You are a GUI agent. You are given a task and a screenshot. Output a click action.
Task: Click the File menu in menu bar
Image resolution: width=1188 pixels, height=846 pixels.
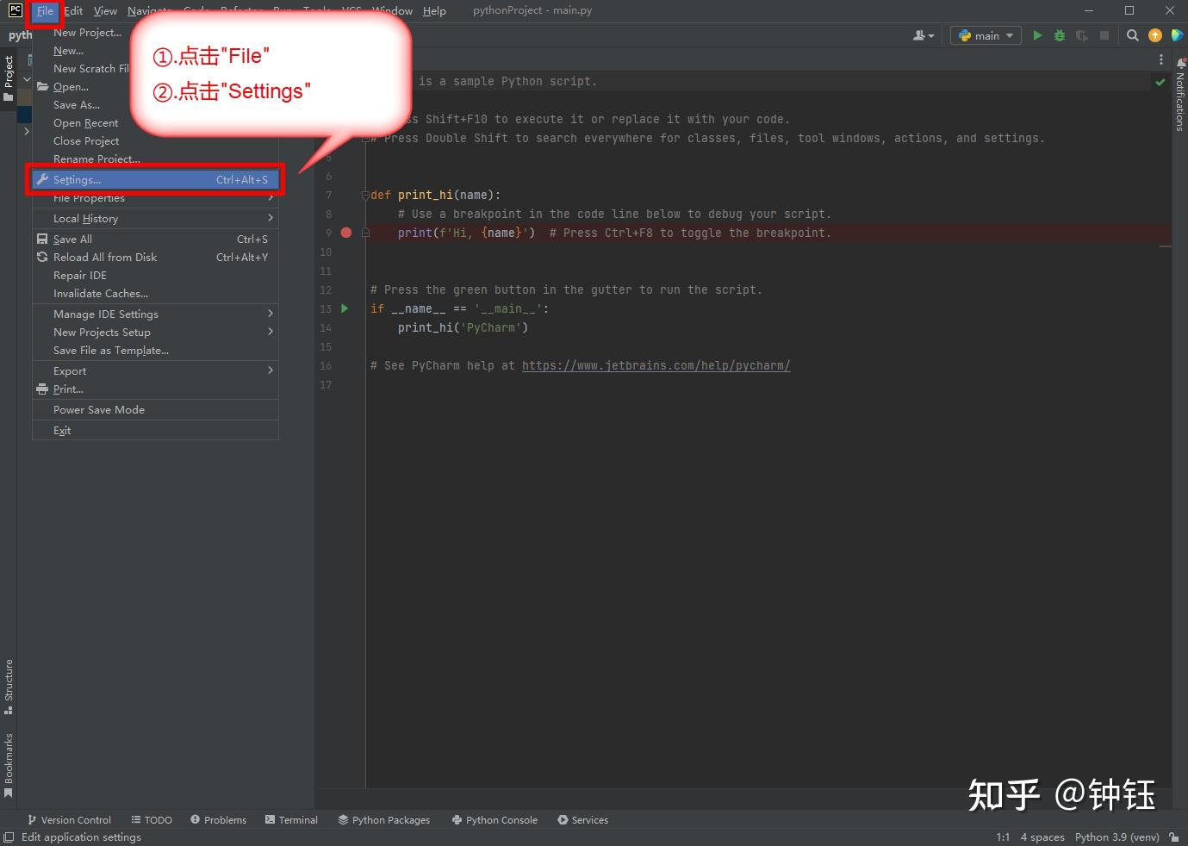coord(45,11)
